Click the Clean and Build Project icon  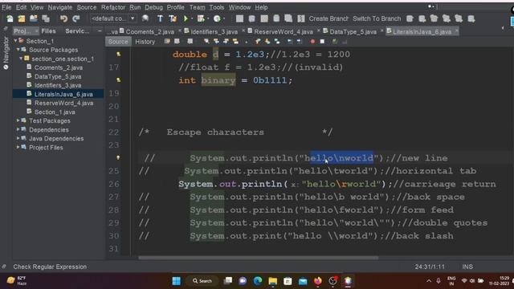click(x=173, y=18)
